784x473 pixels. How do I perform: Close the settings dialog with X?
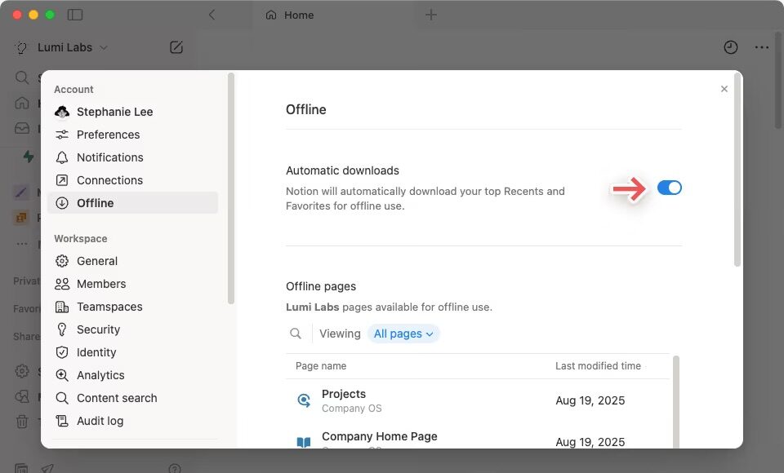[x=724, y=89]
